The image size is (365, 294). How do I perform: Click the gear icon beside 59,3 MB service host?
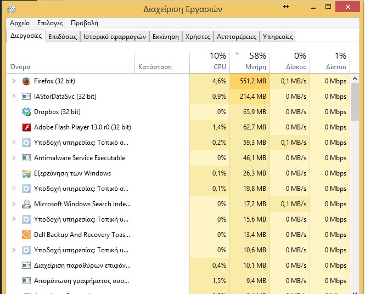coord(26,143)
